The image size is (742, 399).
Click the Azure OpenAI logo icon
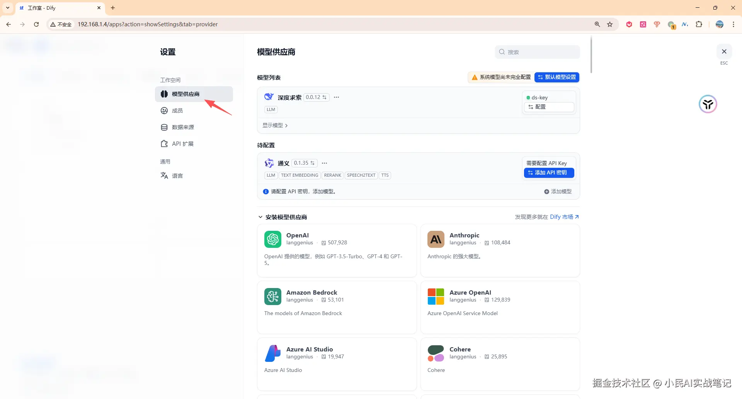tap(436, 297)
